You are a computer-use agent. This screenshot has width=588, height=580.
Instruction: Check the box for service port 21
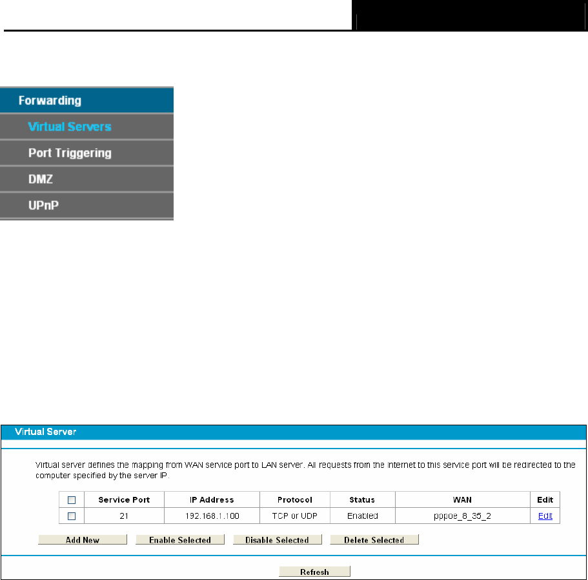tap(72, 516)
